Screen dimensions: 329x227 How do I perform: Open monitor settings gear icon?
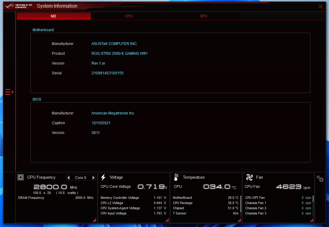(320, 179)
